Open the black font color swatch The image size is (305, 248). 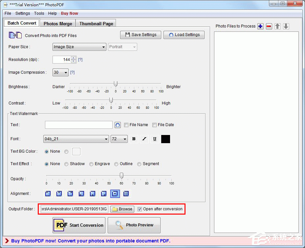(165, 139)
